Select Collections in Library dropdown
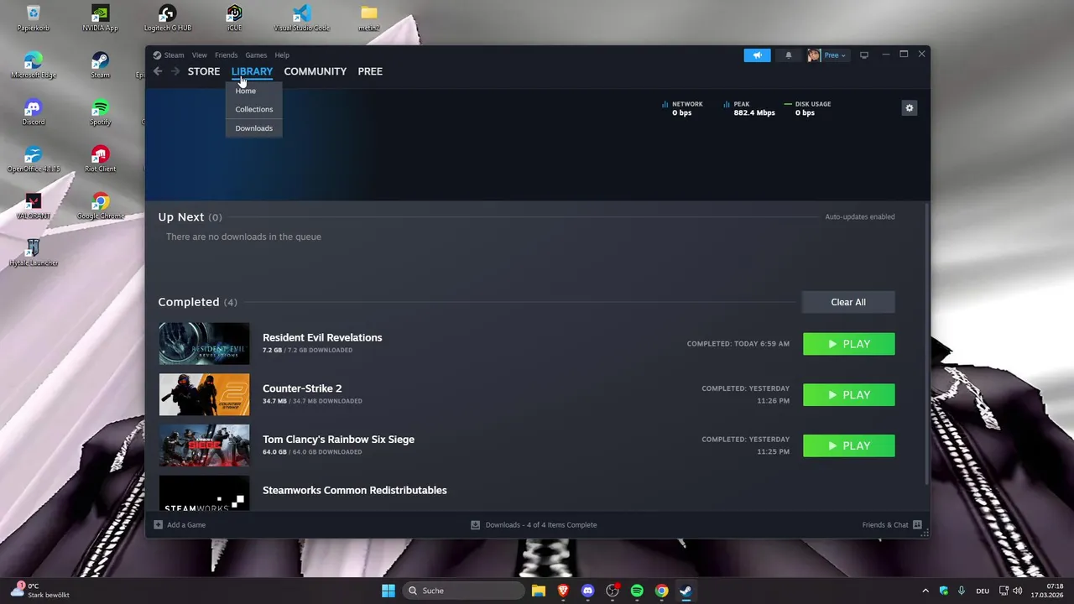The width and height of the screenshot is (1074, 604). tap(254, 109)
